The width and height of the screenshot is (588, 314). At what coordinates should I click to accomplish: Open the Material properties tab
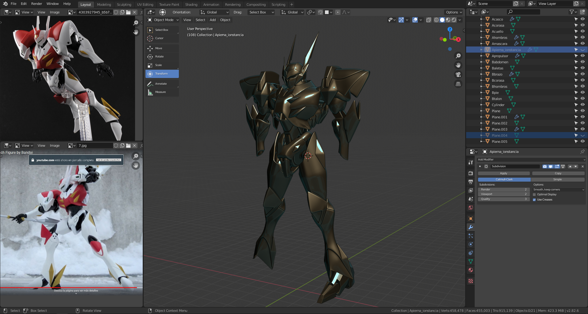(x=471, y=270)
